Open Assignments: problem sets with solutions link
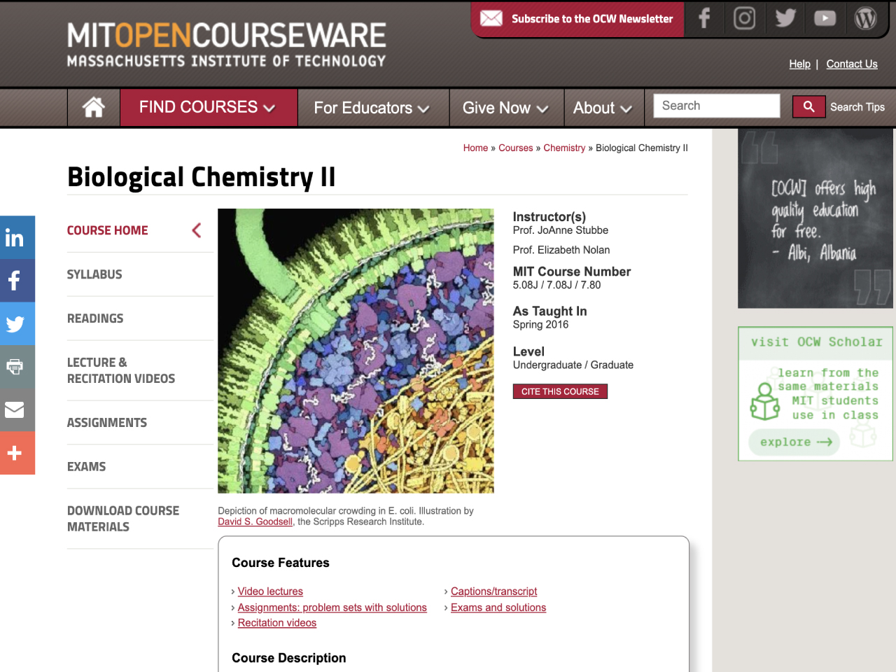This screenshot has height=672, width=896. [x=332, y=608]
